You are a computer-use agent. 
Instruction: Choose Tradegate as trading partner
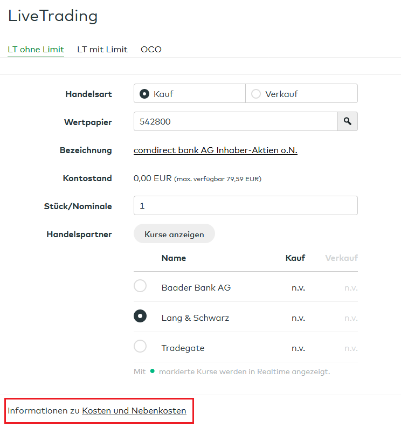(140, 346)
